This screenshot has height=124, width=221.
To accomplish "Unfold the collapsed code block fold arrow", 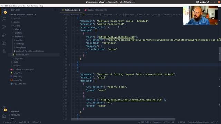I will click(70, 65).
